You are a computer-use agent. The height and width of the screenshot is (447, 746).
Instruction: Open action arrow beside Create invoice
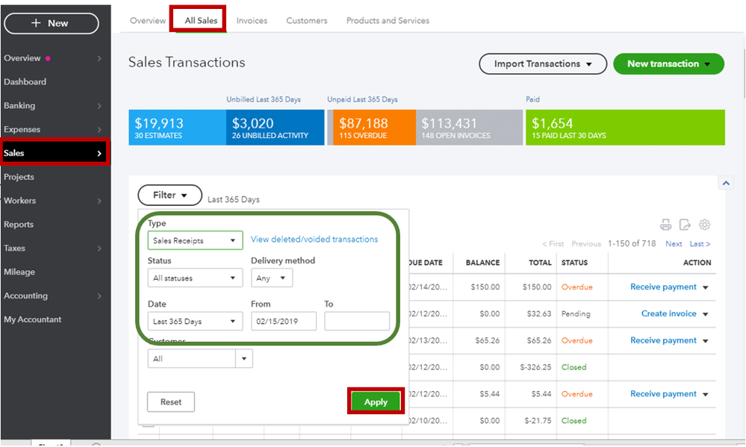coord(706,314)
